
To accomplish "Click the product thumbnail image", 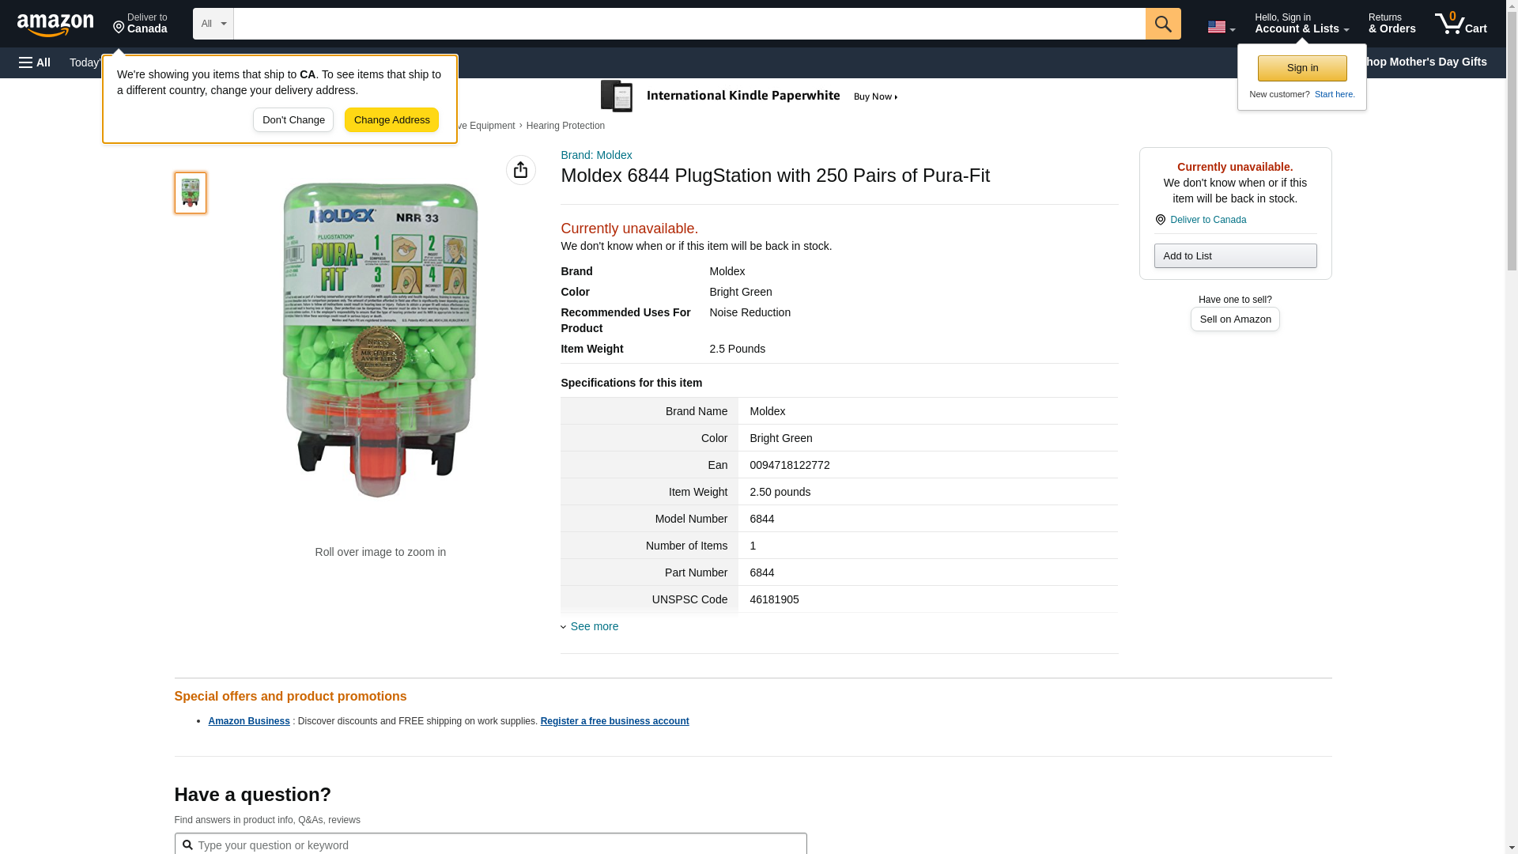I will tap(191, 193).
